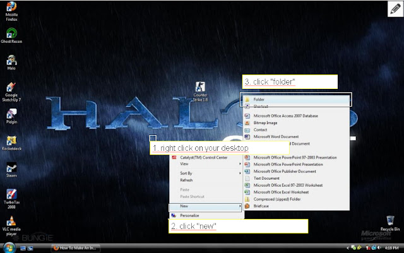Select Personalize in the context menu
This screenshot has width=404, height=253.
pyautogui.click(x=205, y=215)
